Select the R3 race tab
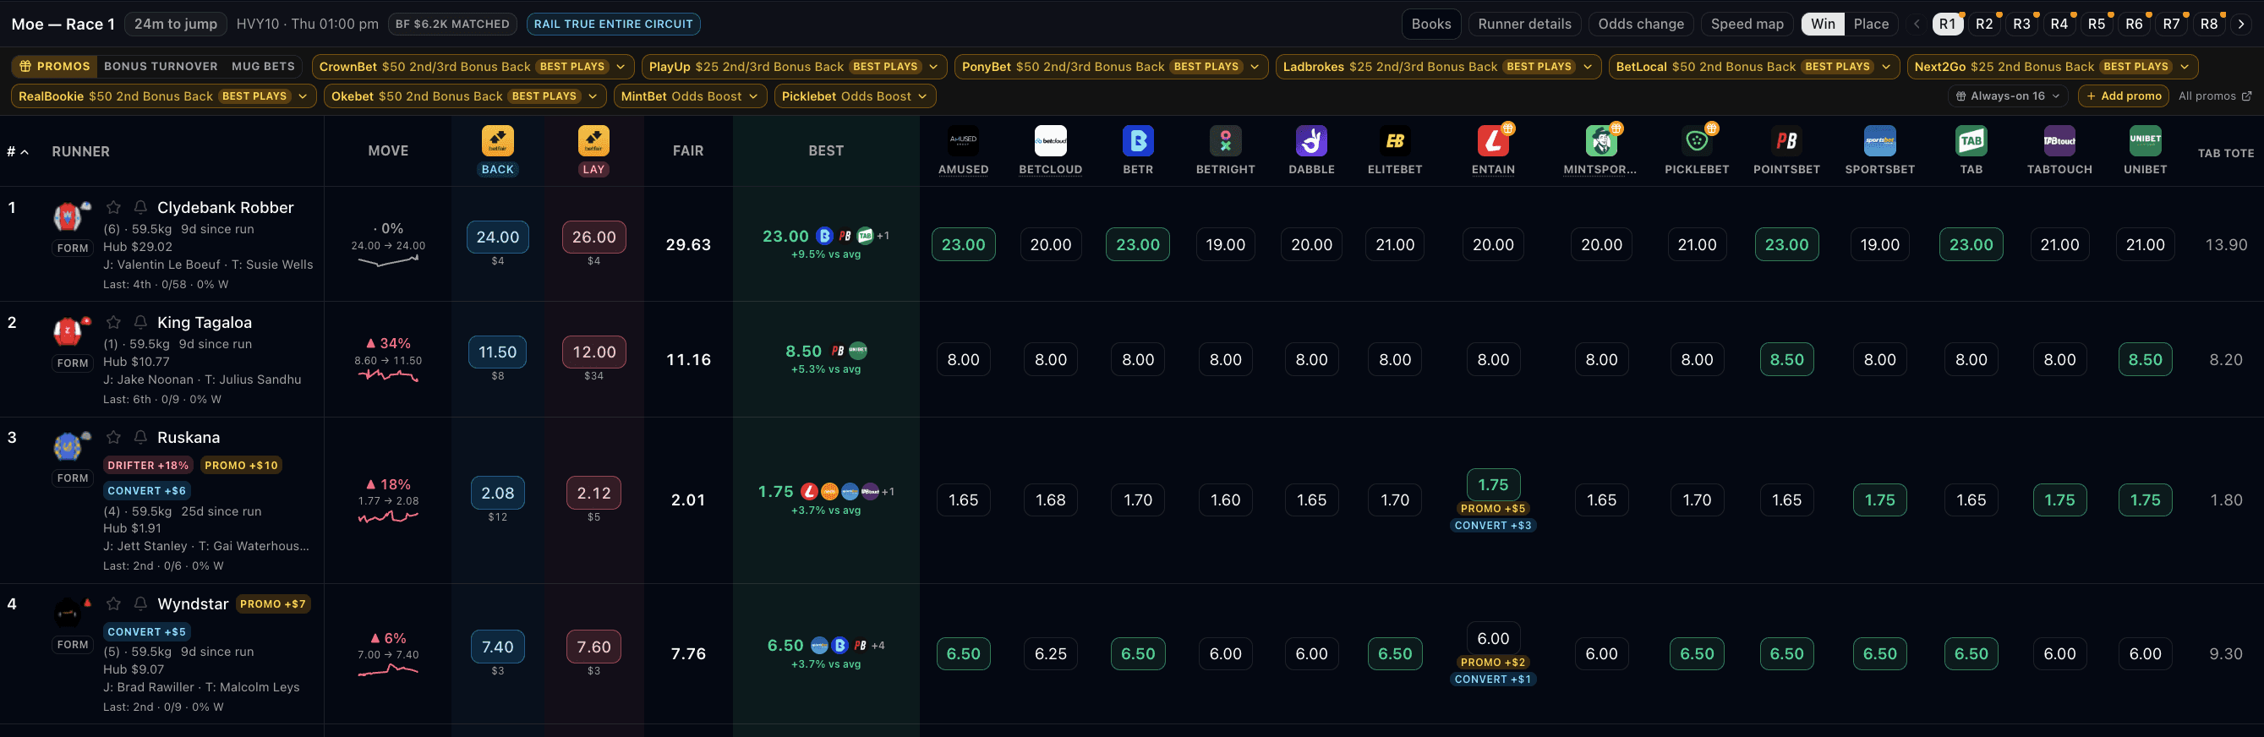The width and height of the screenshot is (2264, 737). [x=2021, y=24]
